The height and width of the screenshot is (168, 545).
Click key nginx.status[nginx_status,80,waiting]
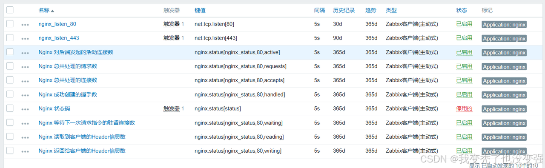tap(239, 123)
